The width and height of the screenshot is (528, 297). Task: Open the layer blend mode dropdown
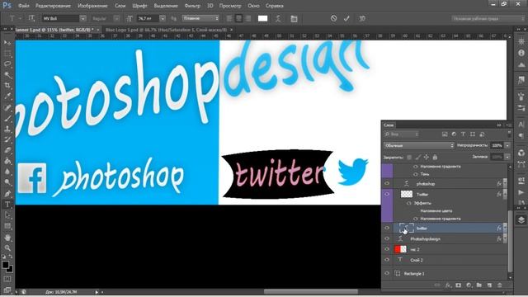[419, 145]
